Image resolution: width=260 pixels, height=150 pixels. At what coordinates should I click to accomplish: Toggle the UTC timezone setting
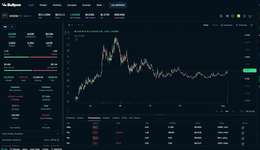242,112
